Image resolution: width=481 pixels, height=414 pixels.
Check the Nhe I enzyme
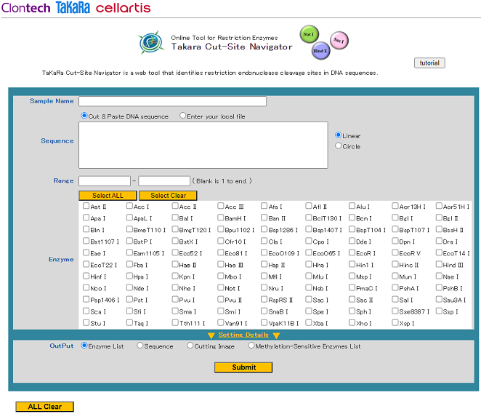click(x=175, y=287)
